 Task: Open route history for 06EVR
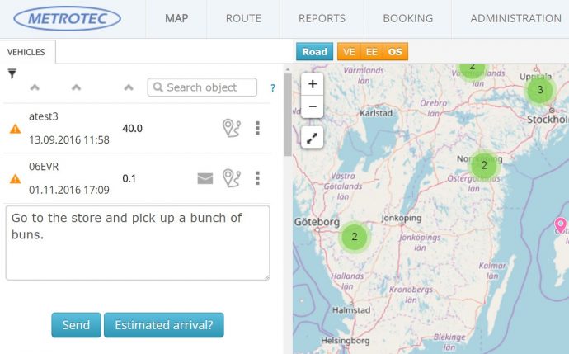[232, 177]
